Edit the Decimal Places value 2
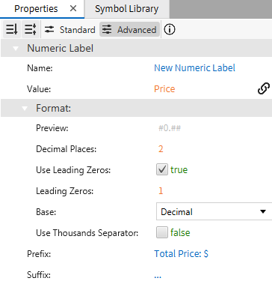Image resolution: width=272 pixels, height=284 pixels. click(161, 149)
